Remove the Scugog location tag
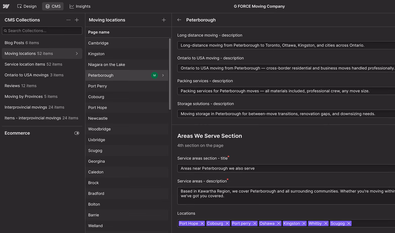This screenshot has height=233, width=395. point(349,223)
